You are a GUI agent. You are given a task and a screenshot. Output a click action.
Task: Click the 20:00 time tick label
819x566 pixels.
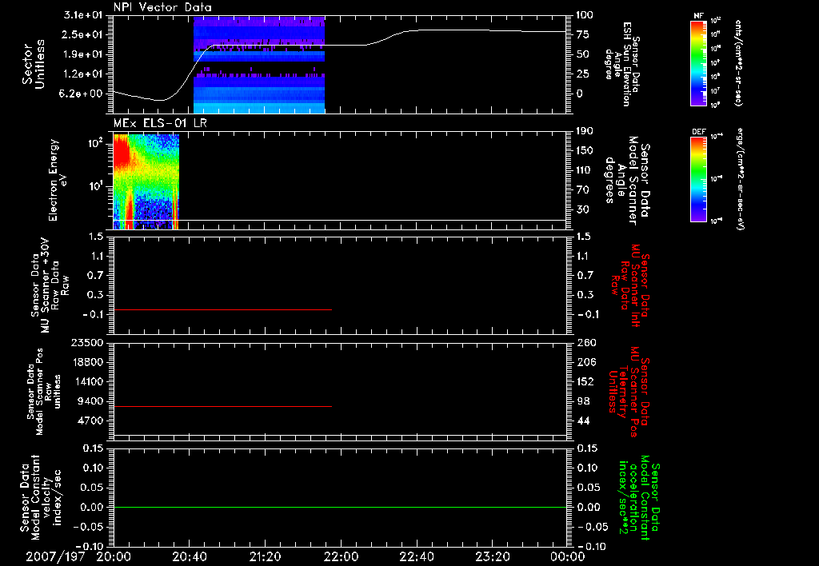114,556
